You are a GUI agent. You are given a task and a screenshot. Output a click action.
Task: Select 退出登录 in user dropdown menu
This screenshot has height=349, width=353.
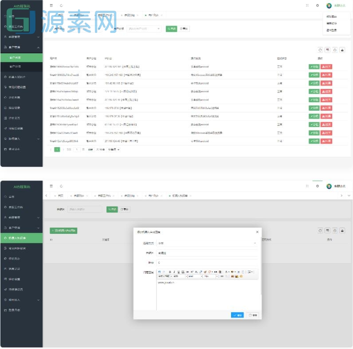click(332, 30)
